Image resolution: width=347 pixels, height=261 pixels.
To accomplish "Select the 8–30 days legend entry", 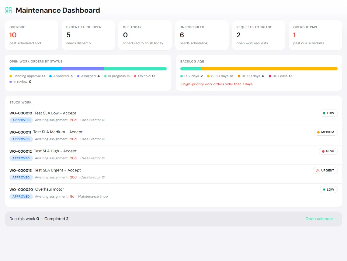I will click(220, 76).
